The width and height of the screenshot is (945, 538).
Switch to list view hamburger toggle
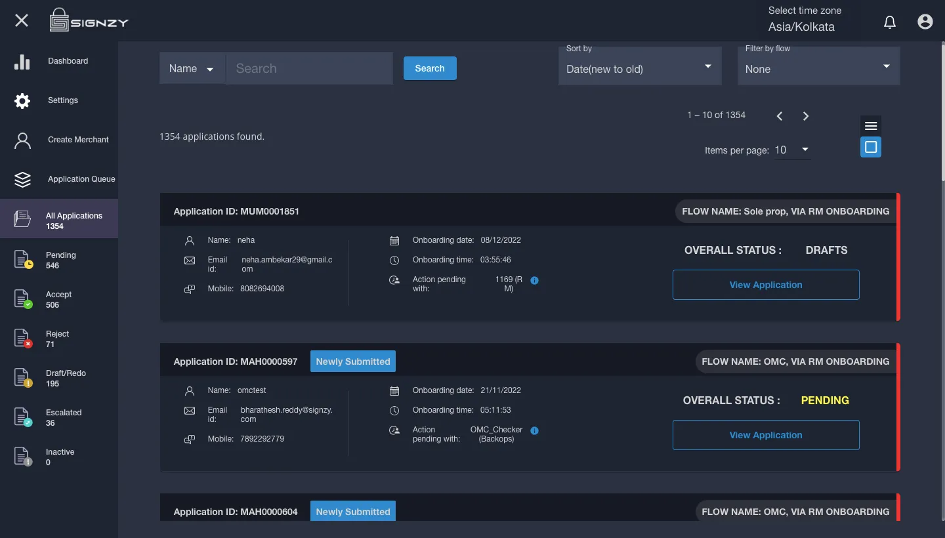pyautogui.click(x=871, y=126)
